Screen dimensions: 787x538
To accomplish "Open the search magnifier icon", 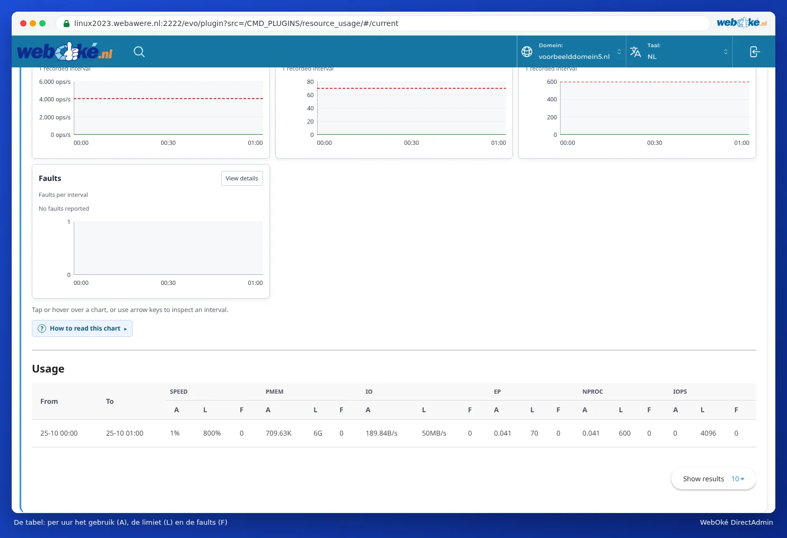I will coord(139,51).
